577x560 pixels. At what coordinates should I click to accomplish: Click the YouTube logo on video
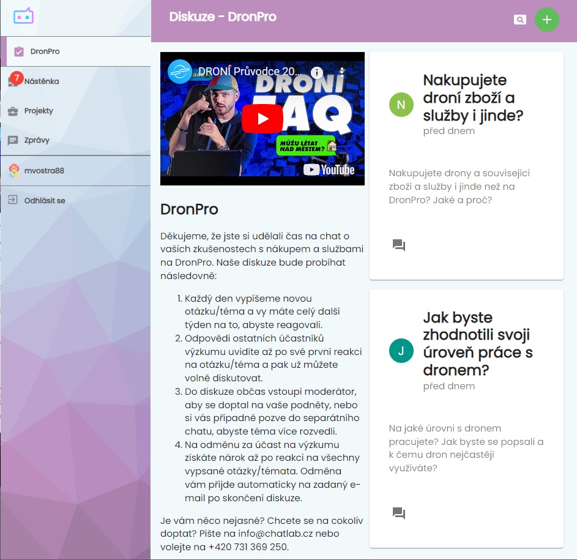coord(329,170)
